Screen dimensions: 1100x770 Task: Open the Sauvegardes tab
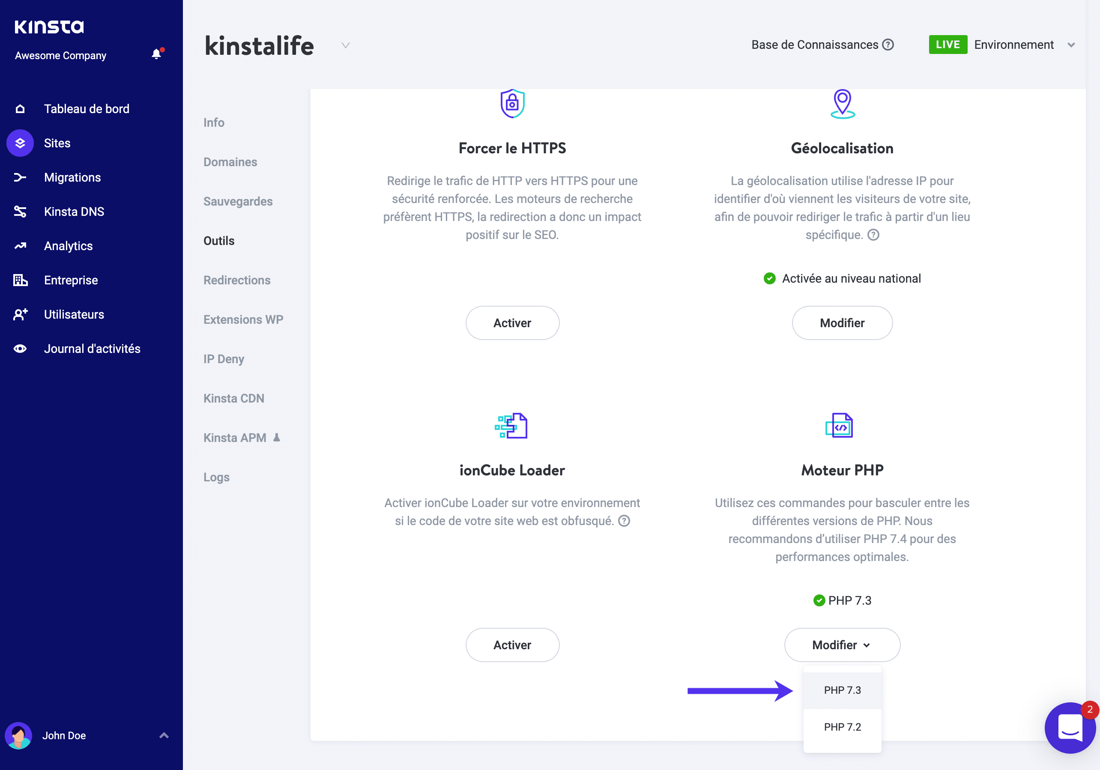coord(238,202)
